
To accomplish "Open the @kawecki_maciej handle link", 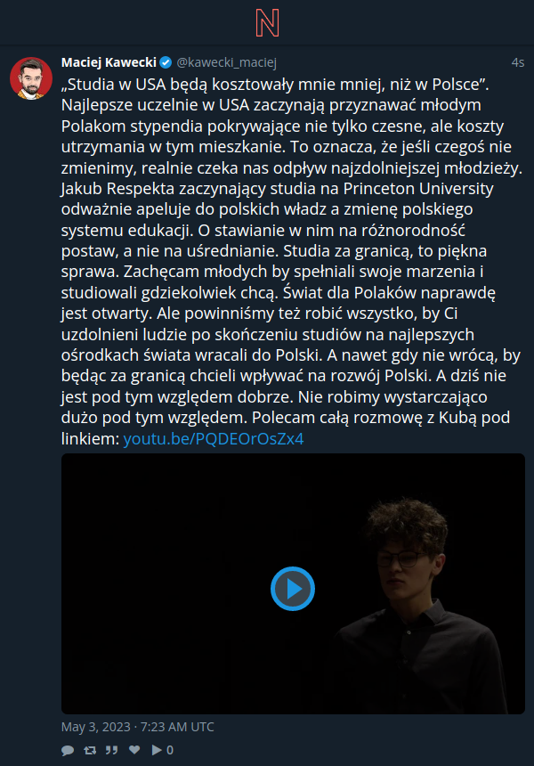I will click(226, 62).
